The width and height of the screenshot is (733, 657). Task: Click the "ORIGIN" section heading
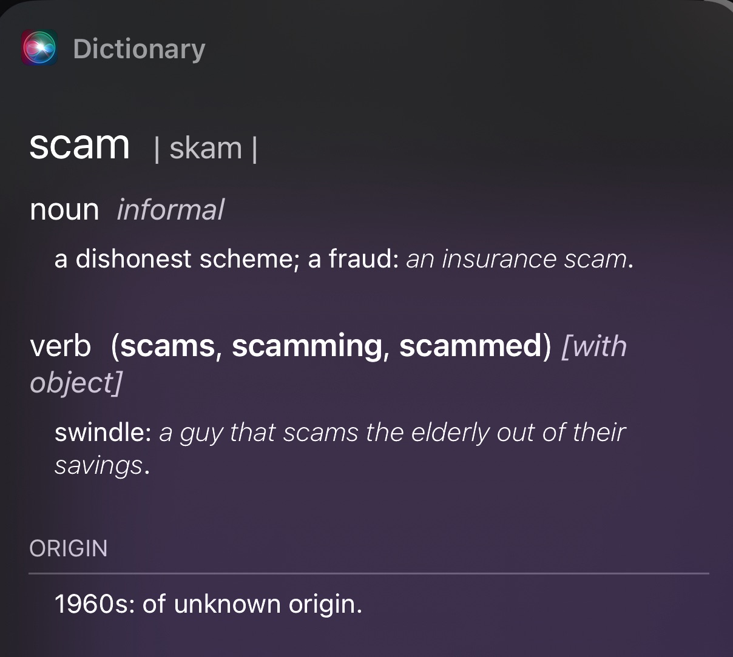click(x=69, y=548)
